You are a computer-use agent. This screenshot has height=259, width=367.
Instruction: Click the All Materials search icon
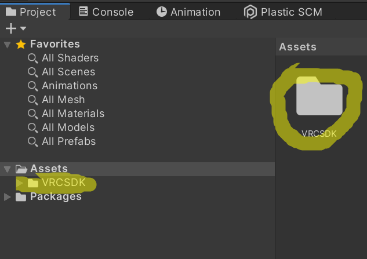tap(33, 114)
